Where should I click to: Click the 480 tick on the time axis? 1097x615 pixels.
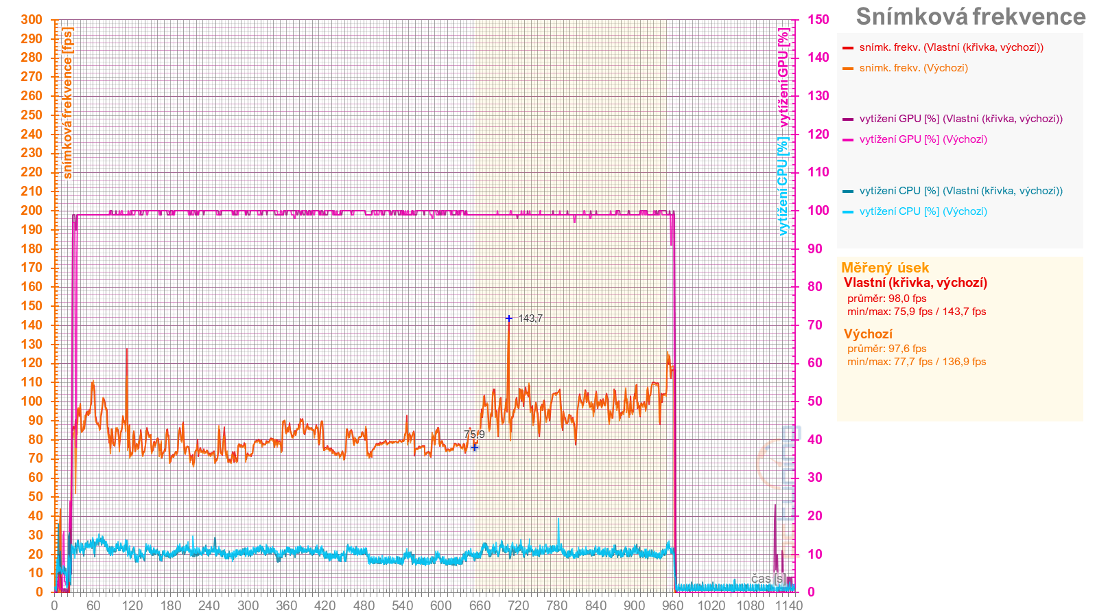[x=364, y=605]
